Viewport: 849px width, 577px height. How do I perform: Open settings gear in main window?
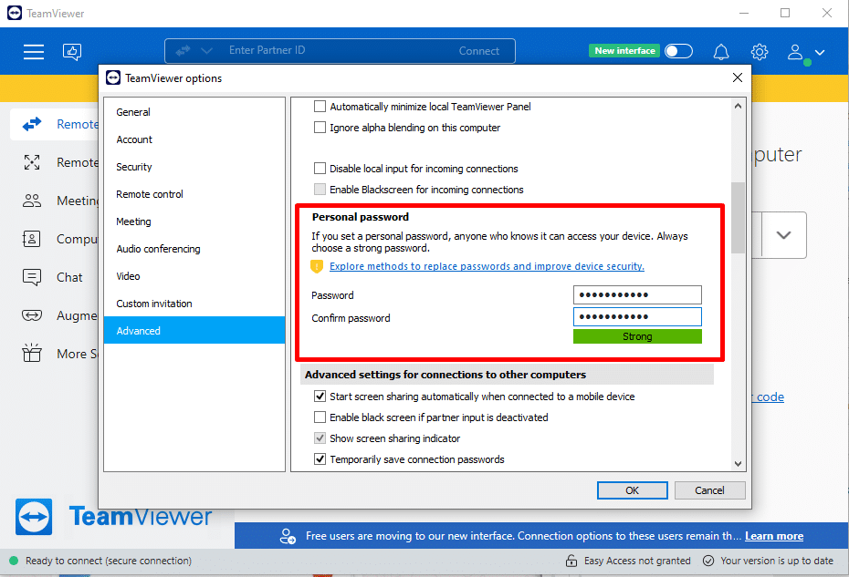pyautogui.click(x=760, y=52)
